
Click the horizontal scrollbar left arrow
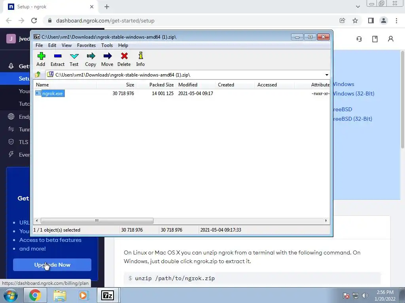pyautogui.click(x=37, y=221)
